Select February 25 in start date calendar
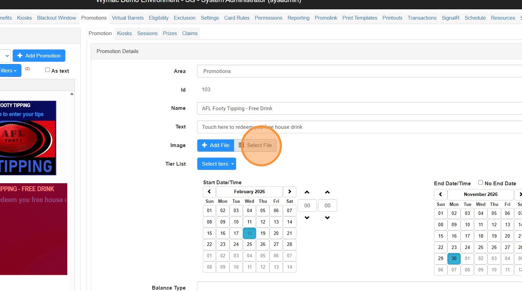The height and width of the screenshot is (291, 522). pos(249,245)
